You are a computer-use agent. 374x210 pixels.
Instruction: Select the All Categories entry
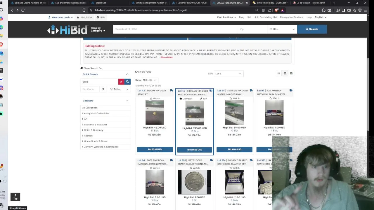tap(90, 108)
